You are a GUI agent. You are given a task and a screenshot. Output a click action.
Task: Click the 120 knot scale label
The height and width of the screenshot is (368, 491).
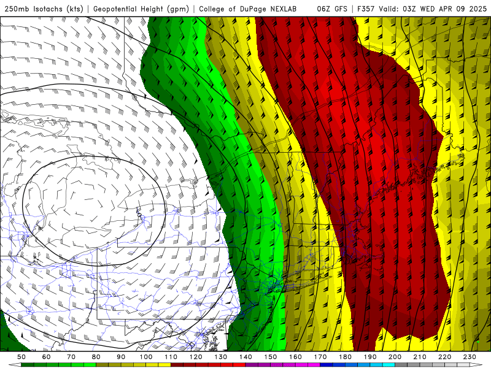click(196, 357)
